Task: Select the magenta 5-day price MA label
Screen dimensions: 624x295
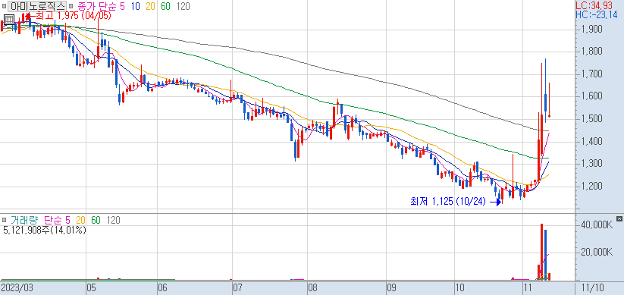Action: 121,6
